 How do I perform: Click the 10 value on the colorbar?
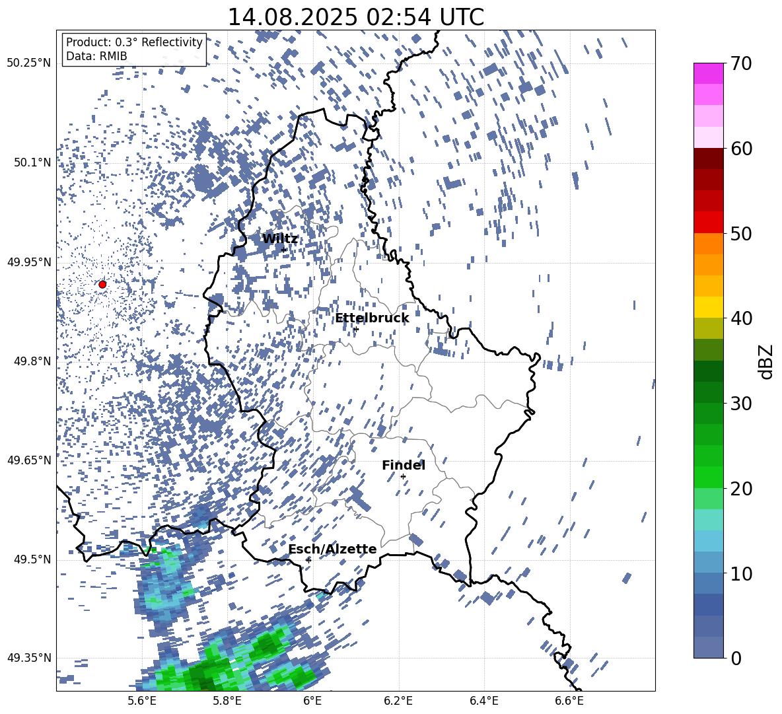tap(740, 573)
